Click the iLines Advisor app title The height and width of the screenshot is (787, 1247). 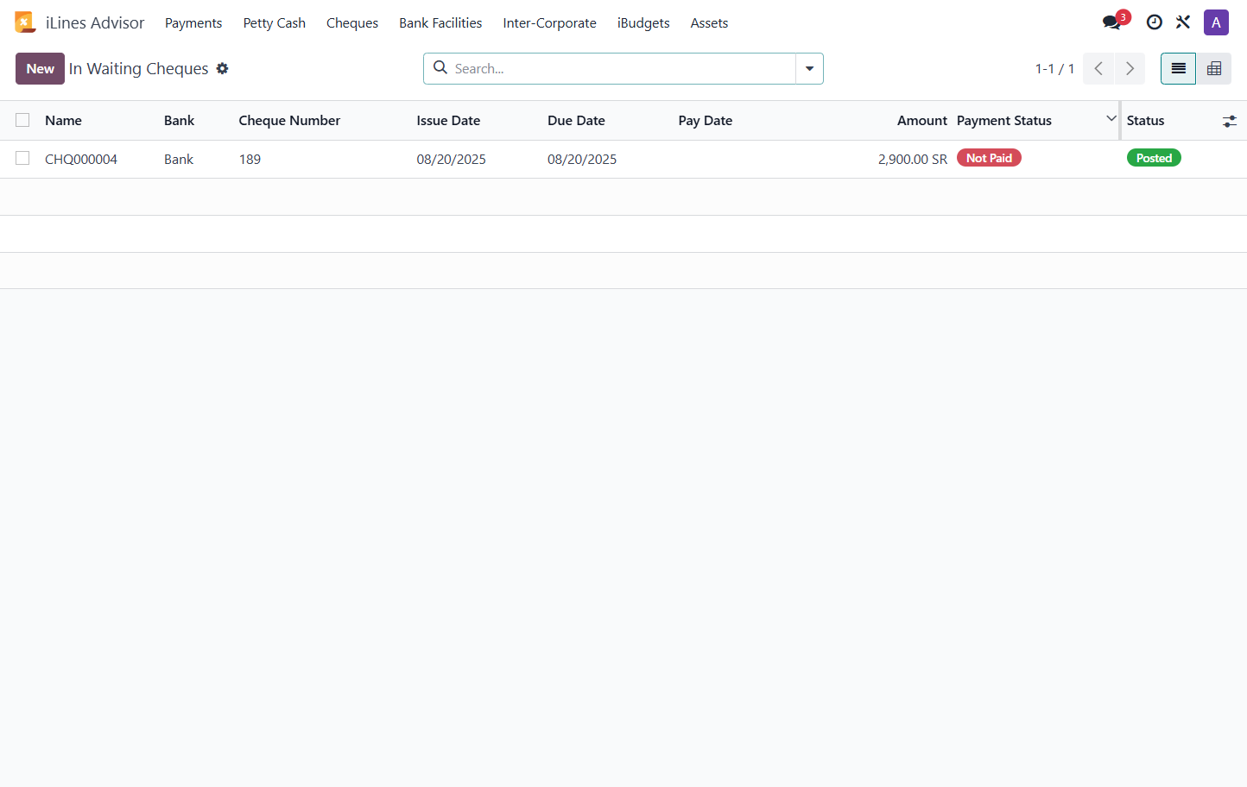[95, 22]
